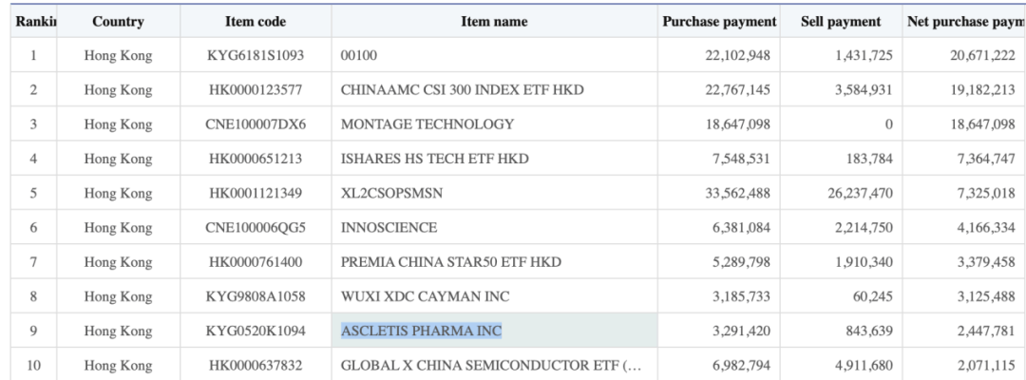
Task: Click item code HK0000651213
Action: [256, 158]
